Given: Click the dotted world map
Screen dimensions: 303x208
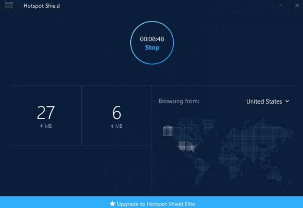Looking at the screenshot, I should 229,152.
